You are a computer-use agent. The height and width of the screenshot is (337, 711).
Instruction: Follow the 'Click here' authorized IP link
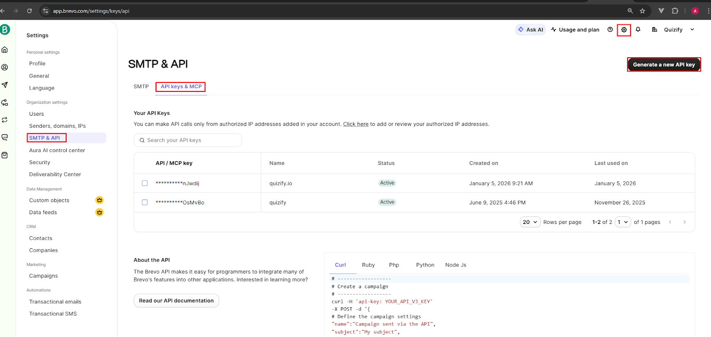point(355,124)
